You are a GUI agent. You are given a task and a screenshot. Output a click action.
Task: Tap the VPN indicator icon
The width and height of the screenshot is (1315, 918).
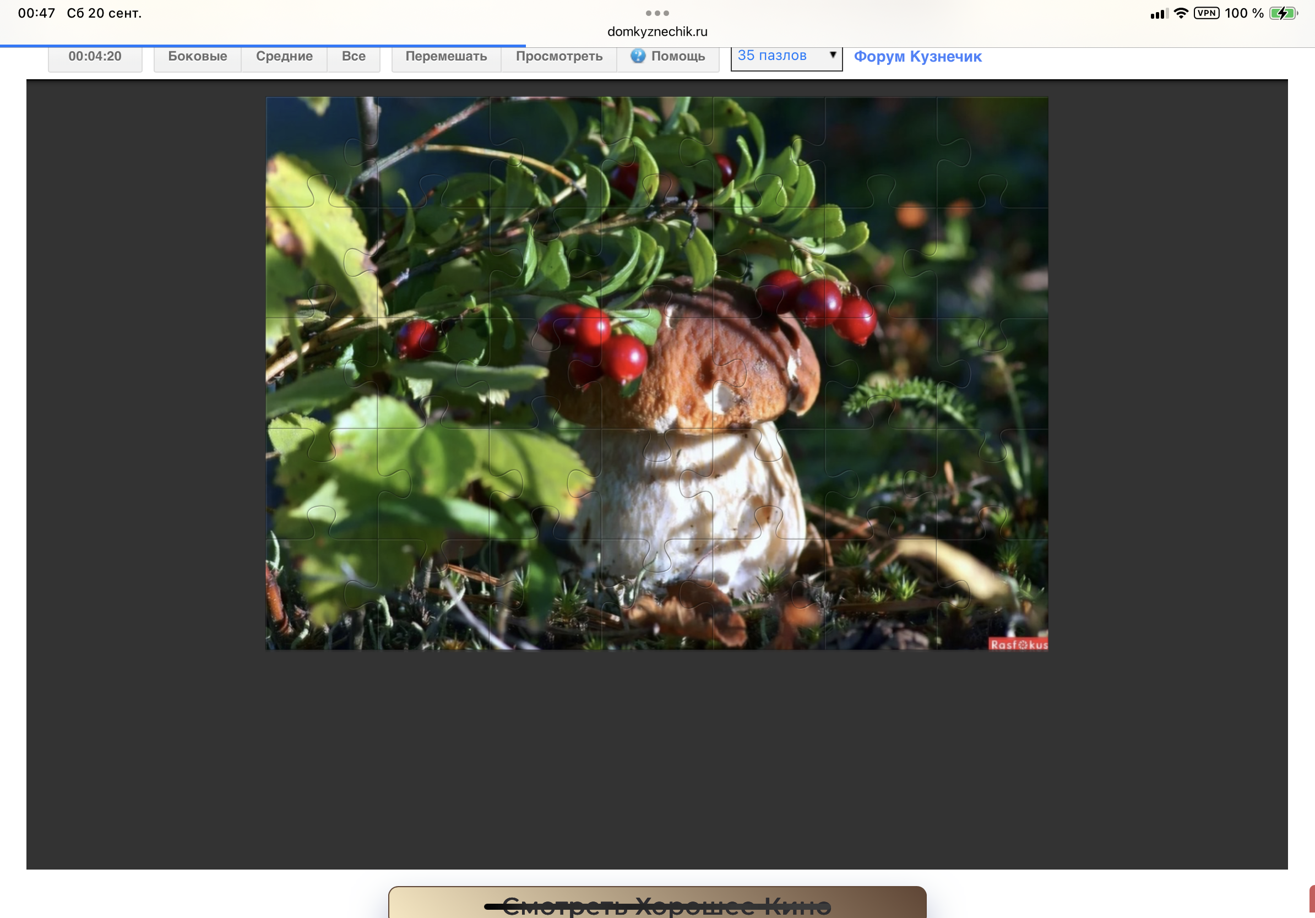1206,13
